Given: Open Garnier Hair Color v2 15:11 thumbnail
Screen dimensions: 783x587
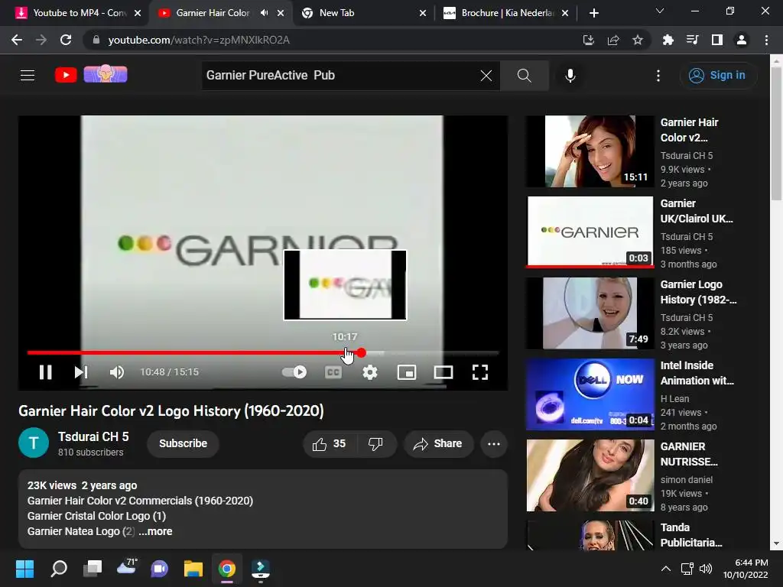Looking at the screenshot, I should click(x=590, y=151).
